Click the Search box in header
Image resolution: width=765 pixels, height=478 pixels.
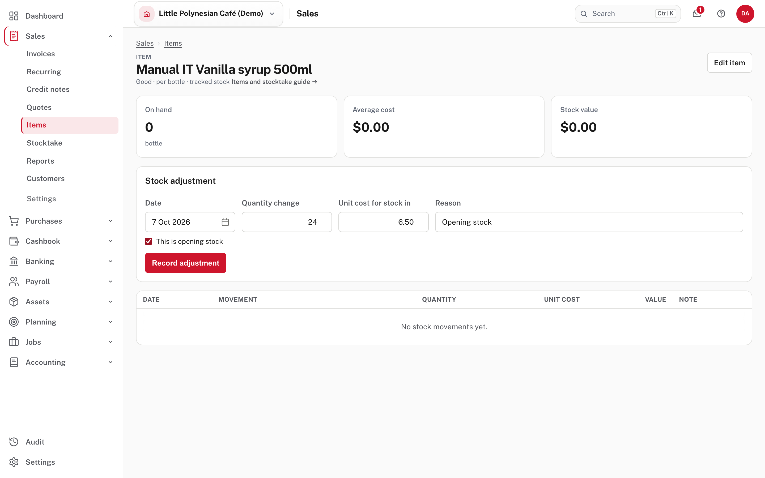(627, 14)
